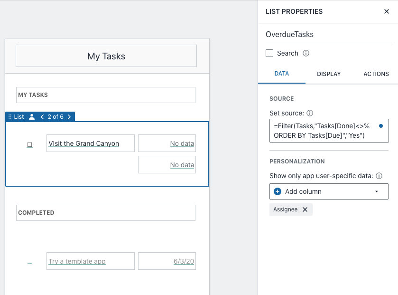Click info icon beside Set source
The width and height of the screenshot is (398, 295).
pos(310,113)
